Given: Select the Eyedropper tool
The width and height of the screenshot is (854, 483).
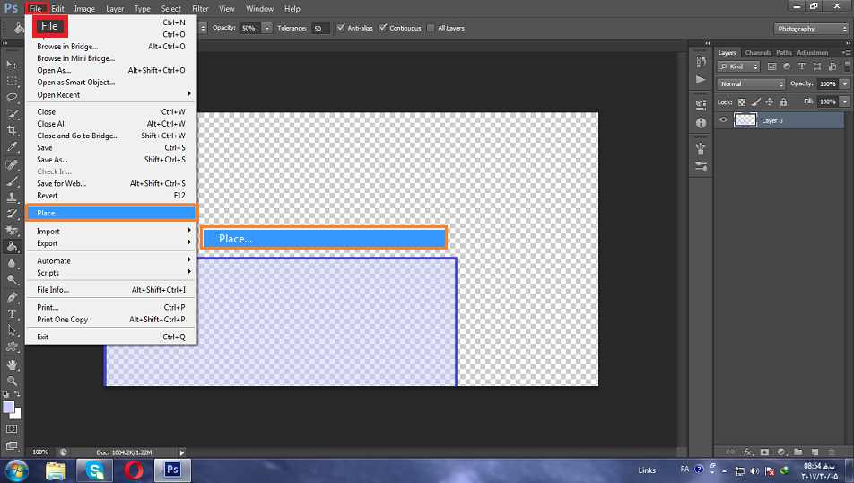Looking at the screenshot, I should tap(12, 146).
